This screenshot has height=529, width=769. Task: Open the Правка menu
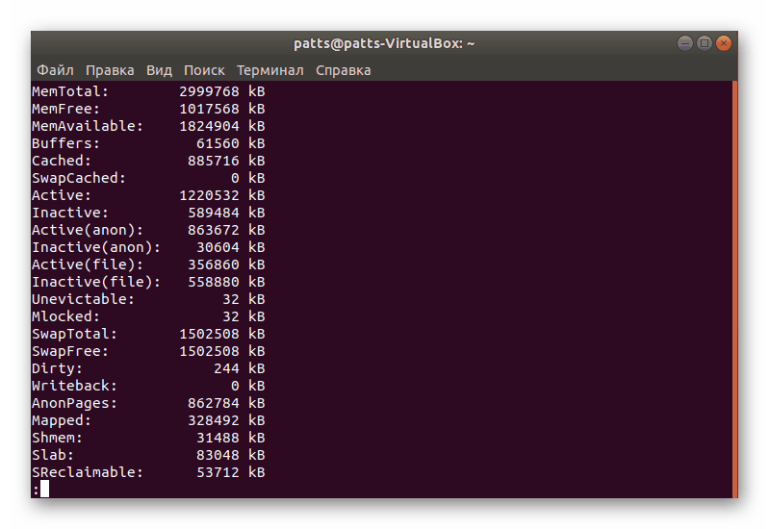click(110, 70)
